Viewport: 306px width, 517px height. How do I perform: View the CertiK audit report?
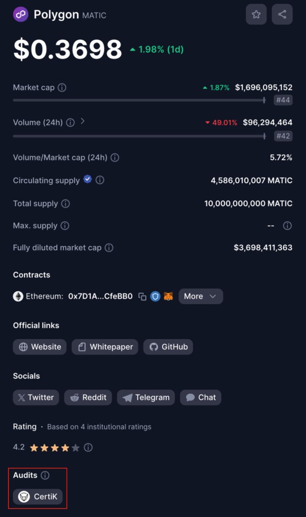[x=38, y=496]
